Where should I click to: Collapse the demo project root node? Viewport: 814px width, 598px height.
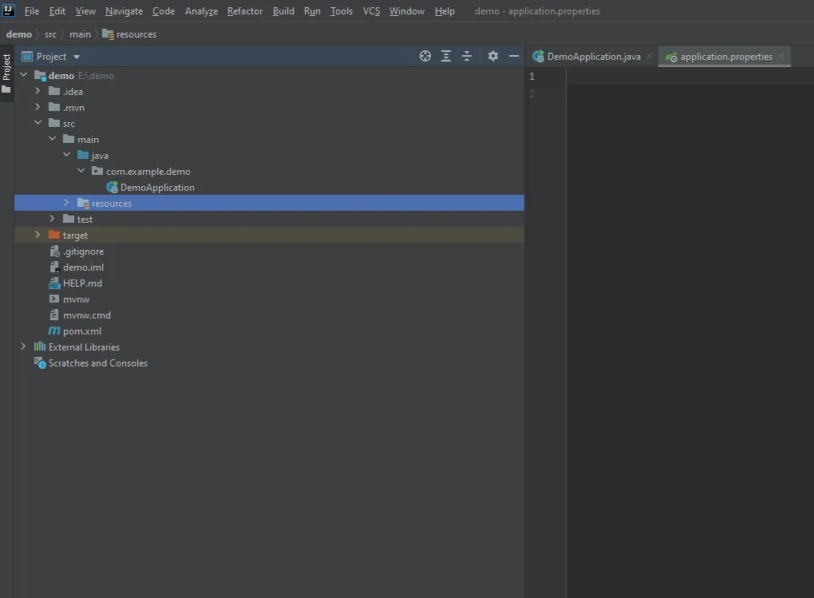pos(23,75)
